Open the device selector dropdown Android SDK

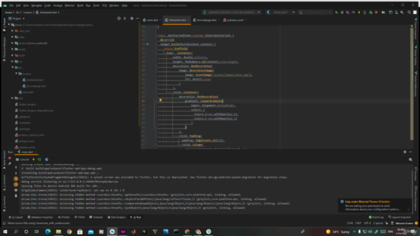coord(232,12)
